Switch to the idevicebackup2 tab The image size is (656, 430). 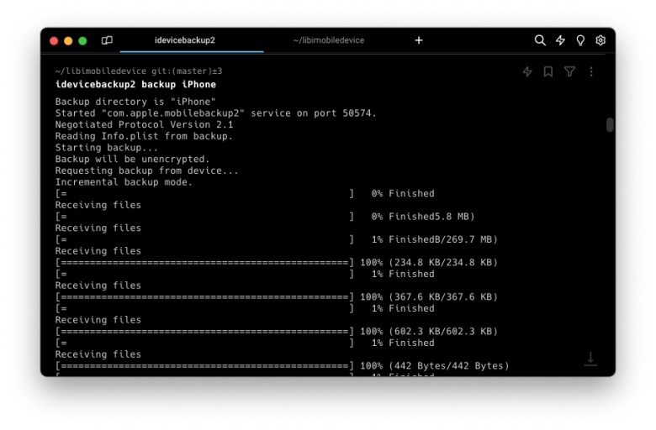(184, 40)
